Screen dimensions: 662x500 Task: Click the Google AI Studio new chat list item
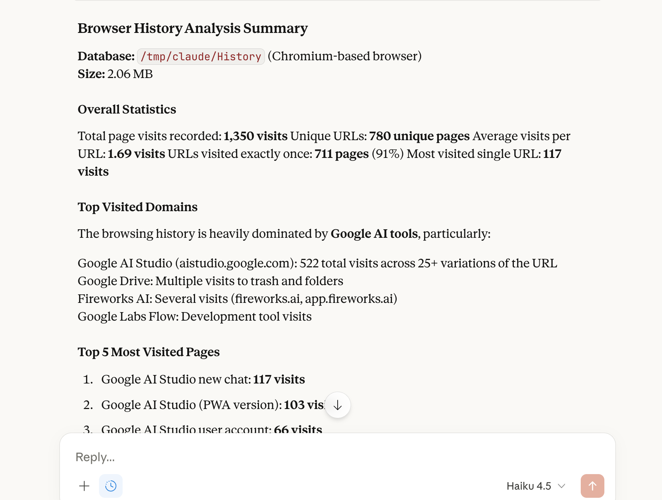click(203, 379)
